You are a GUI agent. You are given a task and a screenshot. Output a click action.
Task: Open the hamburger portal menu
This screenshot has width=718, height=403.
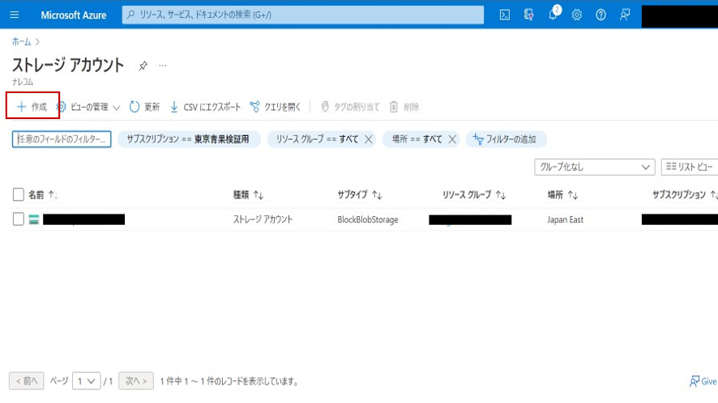pyautogui.click(x=15, y=15)
